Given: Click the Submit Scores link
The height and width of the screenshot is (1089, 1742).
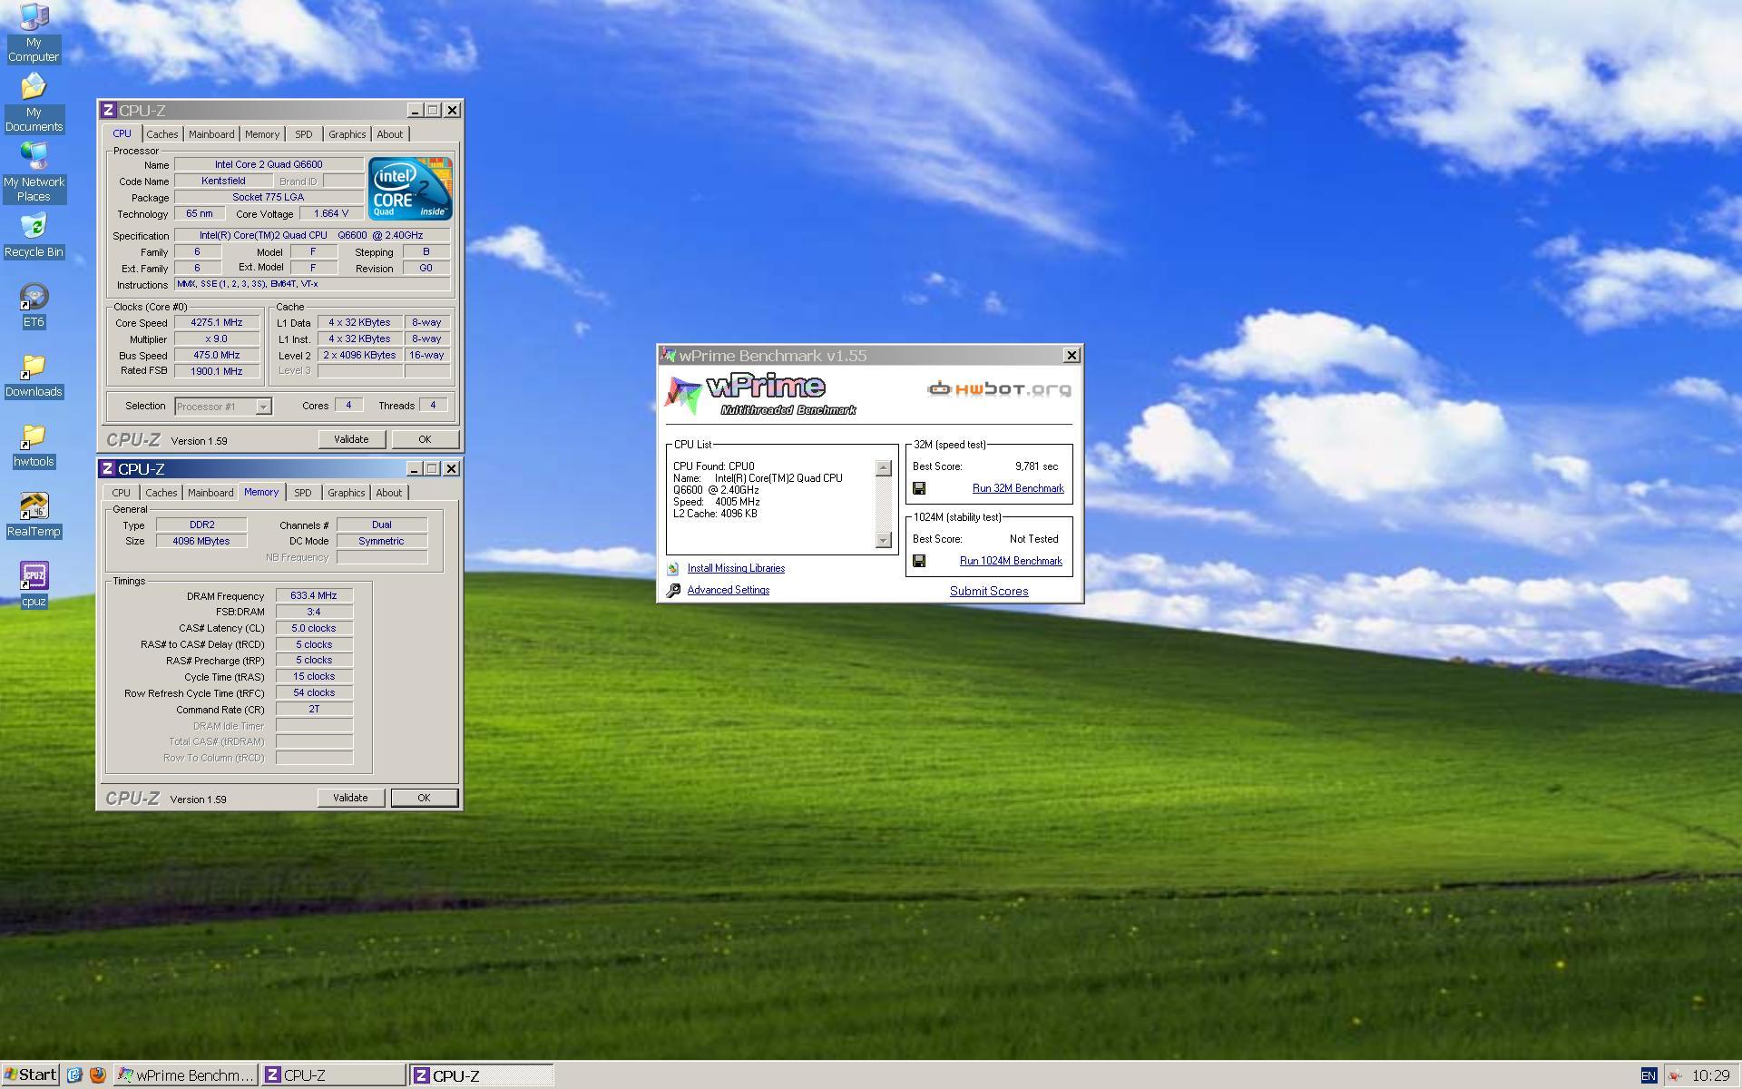Looking at the screenshot, I should coord(989,591).
